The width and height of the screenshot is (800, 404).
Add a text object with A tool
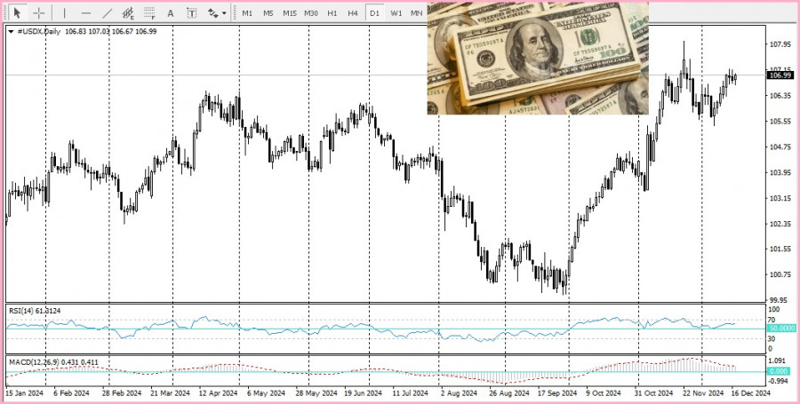pyautogui.click(x=171, y=13)
